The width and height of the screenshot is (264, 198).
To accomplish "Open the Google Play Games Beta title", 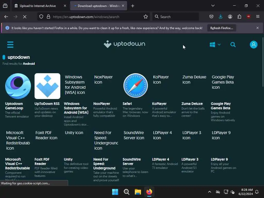I will [221, 106].
